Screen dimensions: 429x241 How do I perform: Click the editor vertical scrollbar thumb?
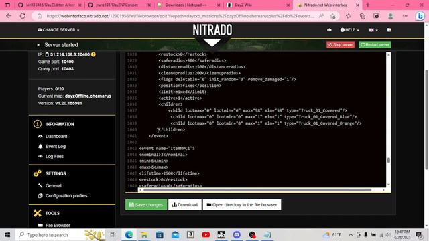tap(388, 160)
